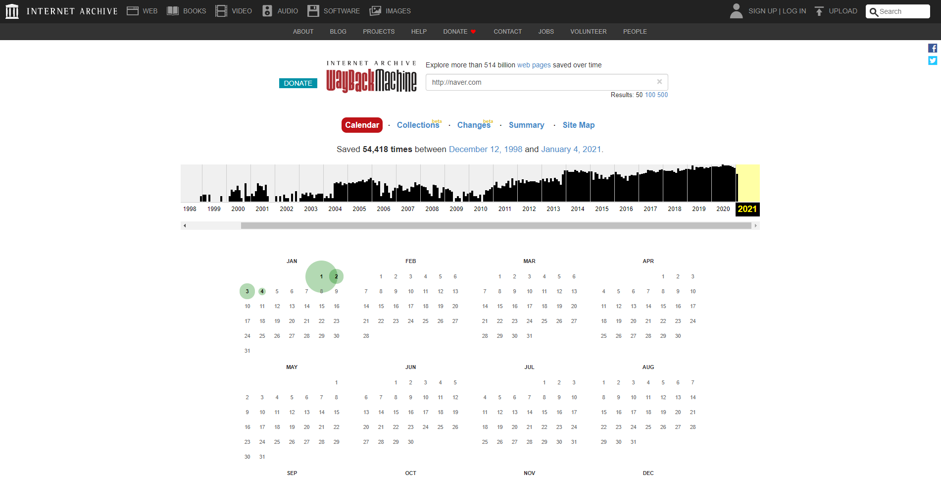Open January 3 capture bubble
Viewport: 941px width, 477px height.
coord(247,291)
